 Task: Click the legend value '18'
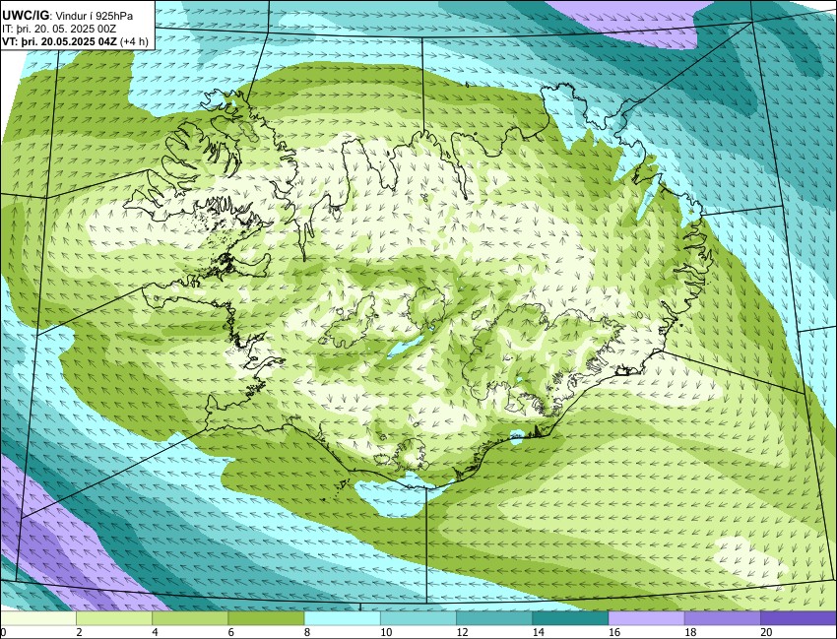pyautogui.click(x=689, y=632)
